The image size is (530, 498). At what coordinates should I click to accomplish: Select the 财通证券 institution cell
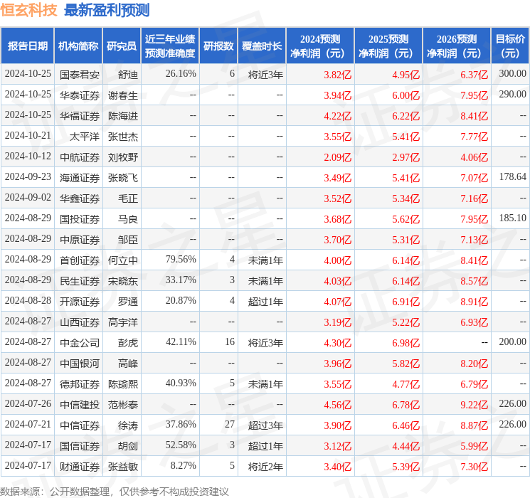tap(80, 467)
